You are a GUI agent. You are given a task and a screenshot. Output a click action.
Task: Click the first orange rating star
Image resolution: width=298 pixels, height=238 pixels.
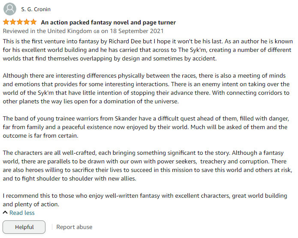[6, 22]
